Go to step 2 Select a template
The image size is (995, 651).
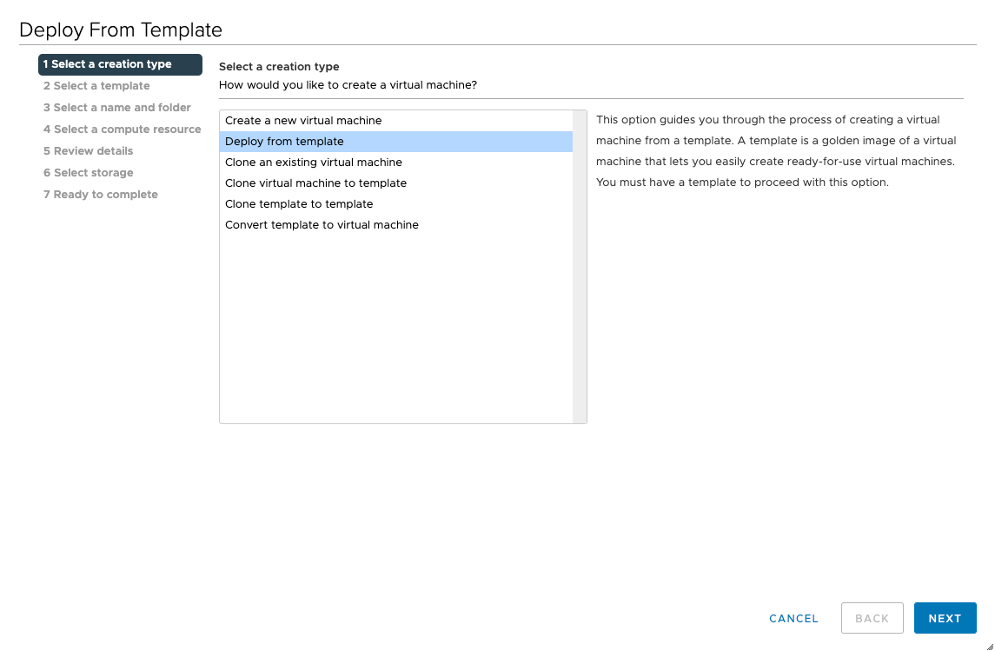(x=96, y=86)
